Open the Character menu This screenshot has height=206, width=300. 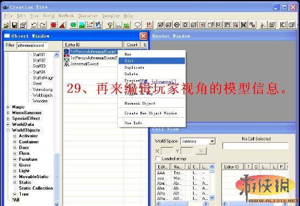[x=88, y=16]
